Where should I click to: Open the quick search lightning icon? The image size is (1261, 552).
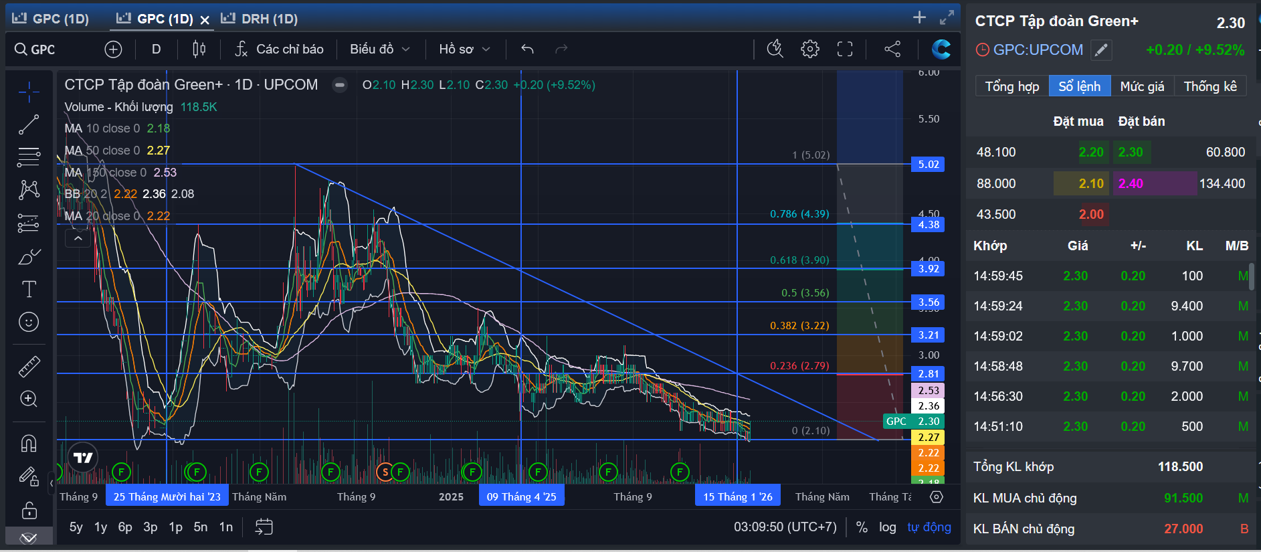[775, 49]
